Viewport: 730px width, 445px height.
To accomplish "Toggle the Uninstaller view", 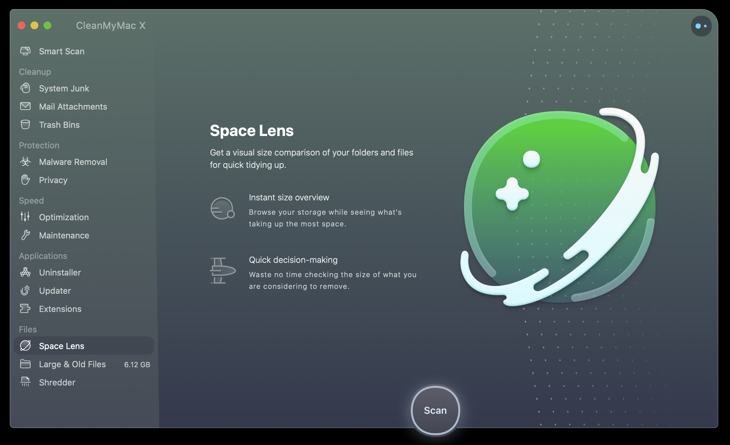I will [x=59, y=272].
